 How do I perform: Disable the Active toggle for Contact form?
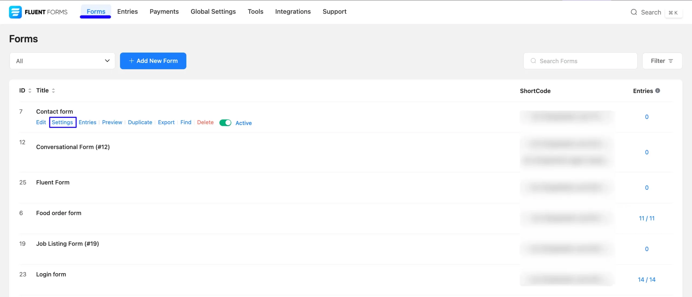[x=226, y=123]
